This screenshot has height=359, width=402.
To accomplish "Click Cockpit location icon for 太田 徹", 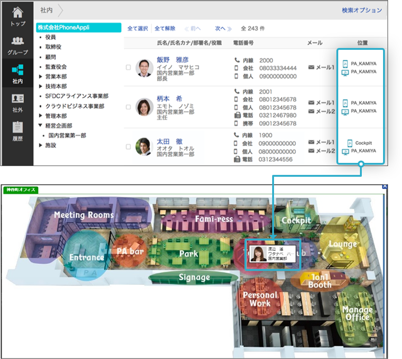I will point(344,143).
